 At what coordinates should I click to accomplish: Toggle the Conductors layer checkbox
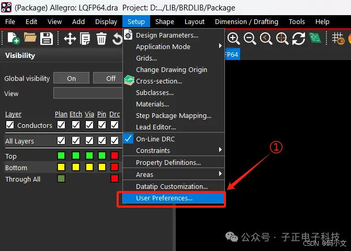10,125
